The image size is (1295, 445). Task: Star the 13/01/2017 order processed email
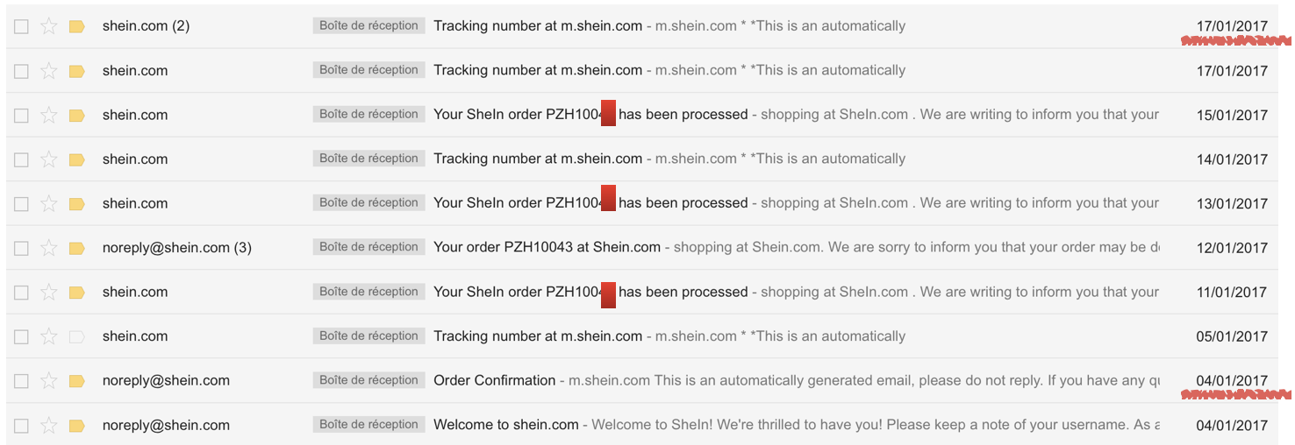coord(49,203)
